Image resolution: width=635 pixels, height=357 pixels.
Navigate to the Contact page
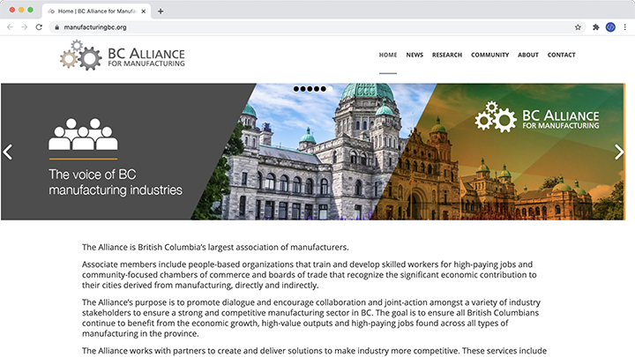tap(561, 55)
